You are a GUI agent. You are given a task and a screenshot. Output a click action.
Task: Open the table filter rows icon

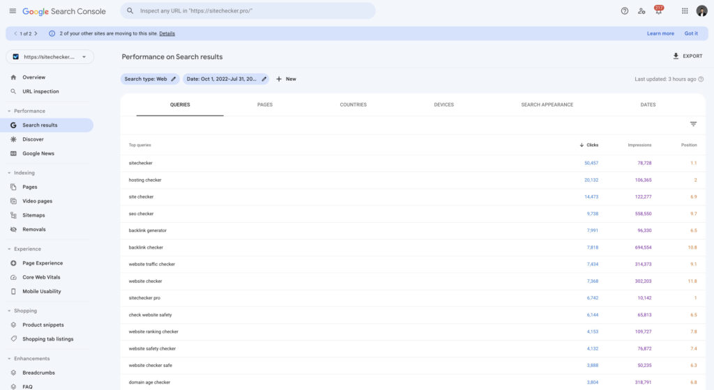click(x=693, y=124)
